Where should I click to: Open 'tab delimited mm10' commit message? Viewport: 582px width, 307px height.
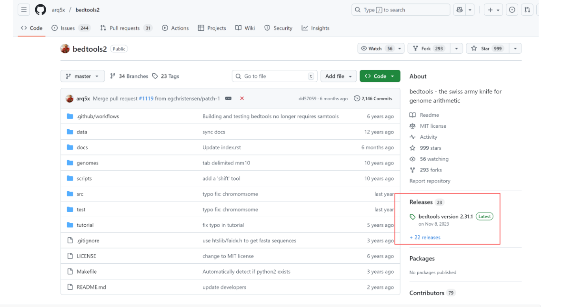pyautogui.click(x=226, y=163)
